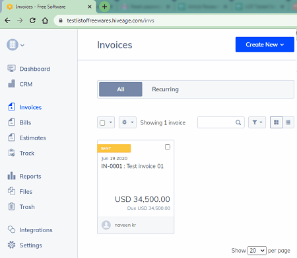297x258 pixels.
Task: Close the Invoices browser tab
Action: tap(90, 7)
